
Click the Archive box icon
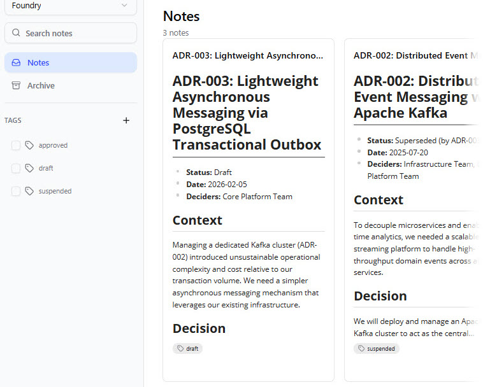coord(16,85)
